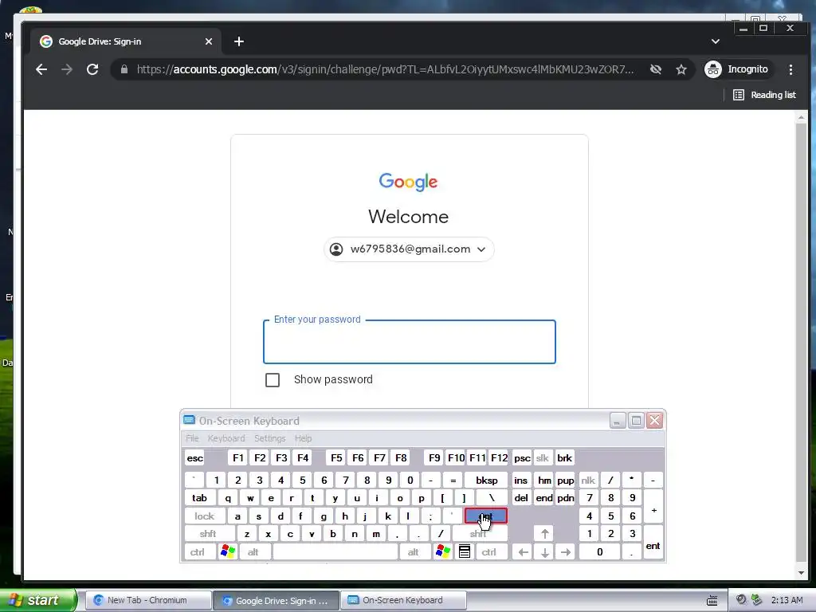Minimize the Chromium window
The image size is (816, 612).
[743, 29]
